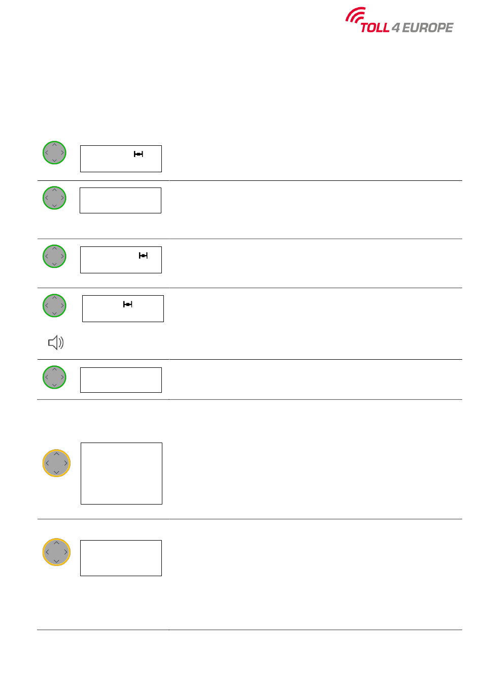The image size is (482, 691).
Task: Click the down arrow on the last orange navigation button
Action: pyautogui.click(x=56, y=561)
